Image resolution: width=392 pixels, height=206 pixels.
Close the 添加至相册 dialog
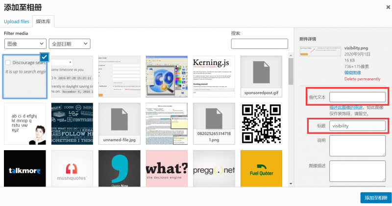(x=388, y=7)
